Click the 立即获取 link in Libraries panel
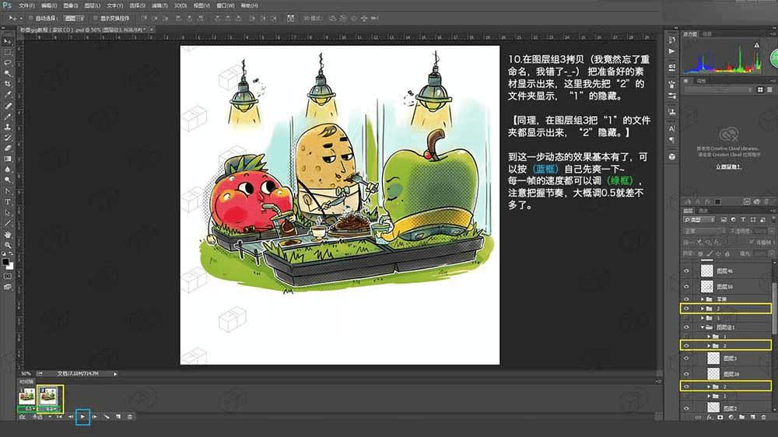This screenshot has height=437, width=778. coord(728,166)
